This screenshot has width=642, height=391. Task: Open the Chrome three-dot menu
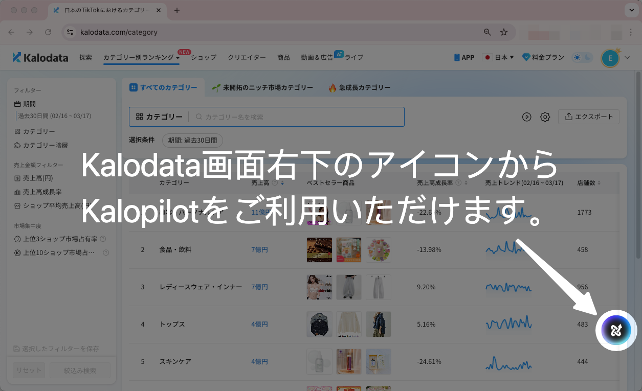(x=630, y=32)
